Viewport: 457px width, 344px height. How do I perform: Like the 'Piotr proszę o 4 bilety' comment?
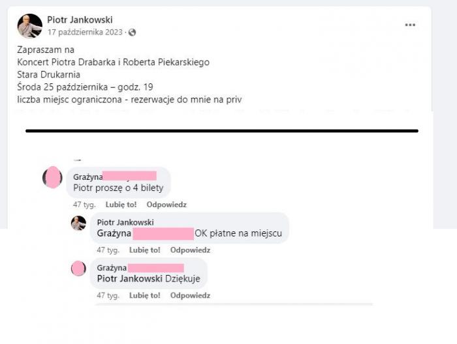click(x=121, y=205)
